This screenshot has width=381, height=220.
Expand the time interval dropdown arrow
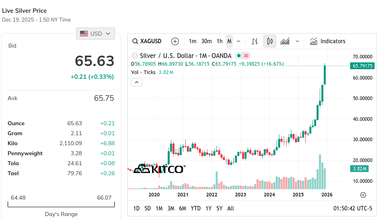pos(239,41)
